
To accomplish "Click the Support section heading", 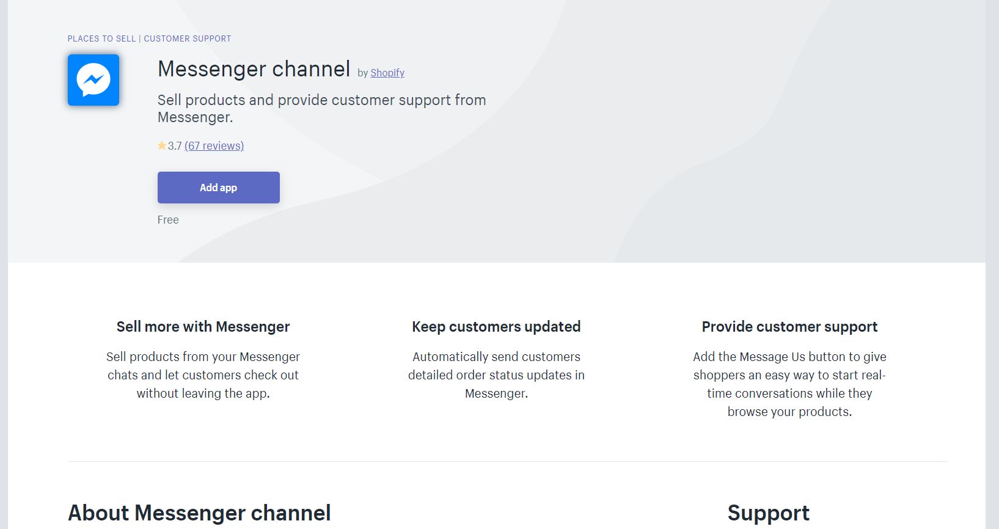I will (x=769, y=513).
